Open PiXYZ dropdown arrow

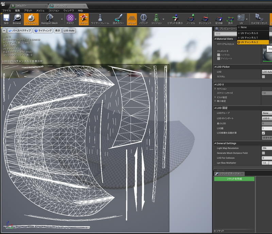point(76,19)
